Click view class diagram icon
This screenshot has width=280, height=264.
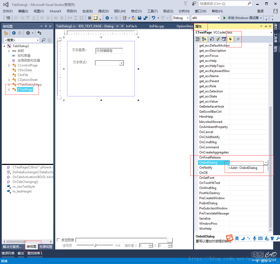(40, 33)
